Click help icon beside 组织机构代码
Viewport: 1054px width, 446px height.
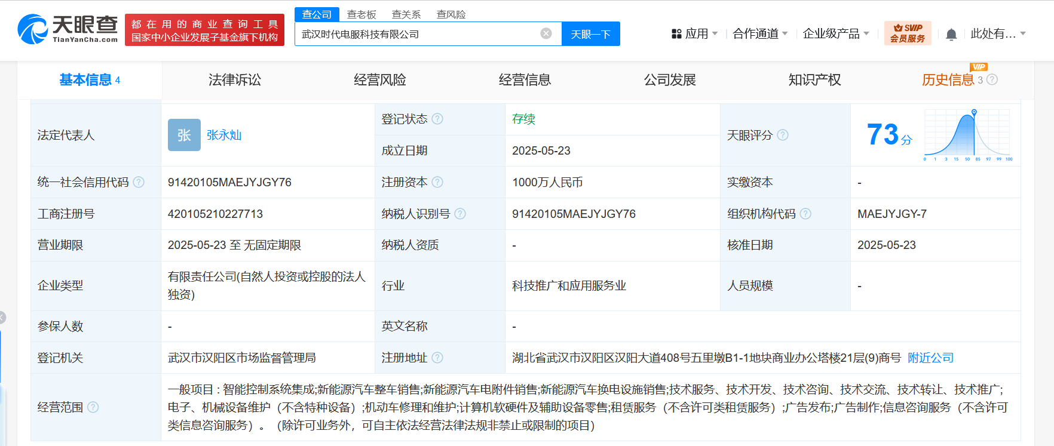click(805, 214)
